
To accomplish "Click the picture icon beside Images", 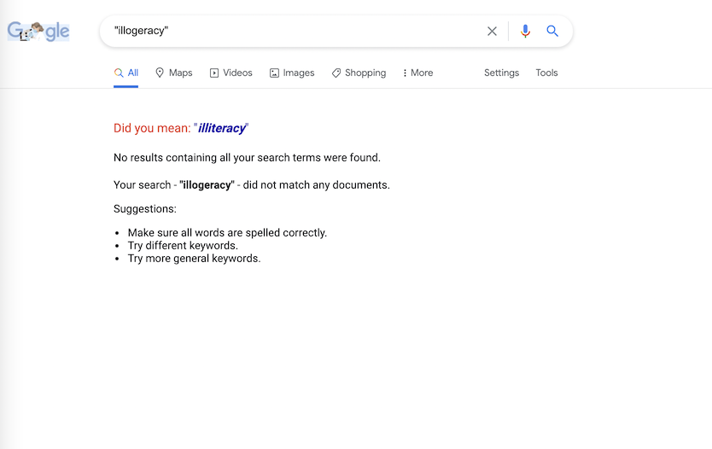I will tap(274, 73).
